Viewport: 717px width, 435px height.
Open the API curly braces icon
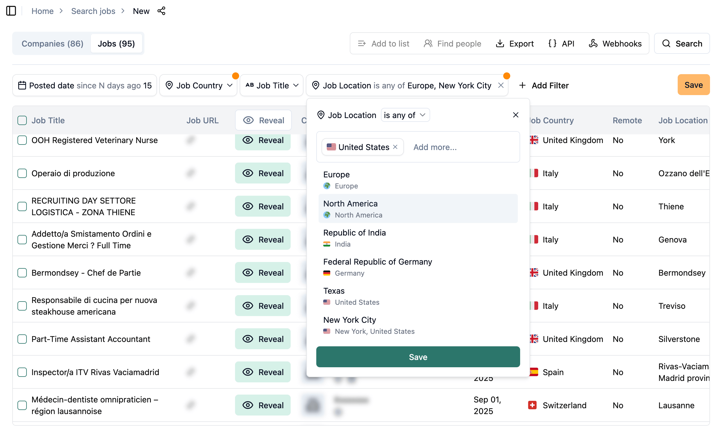click(x=552, y=44)
